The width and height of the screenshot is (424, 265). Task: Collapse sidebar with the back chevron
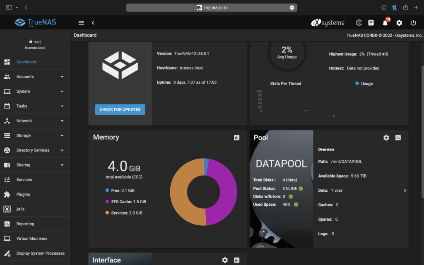[x=93, y=23]
